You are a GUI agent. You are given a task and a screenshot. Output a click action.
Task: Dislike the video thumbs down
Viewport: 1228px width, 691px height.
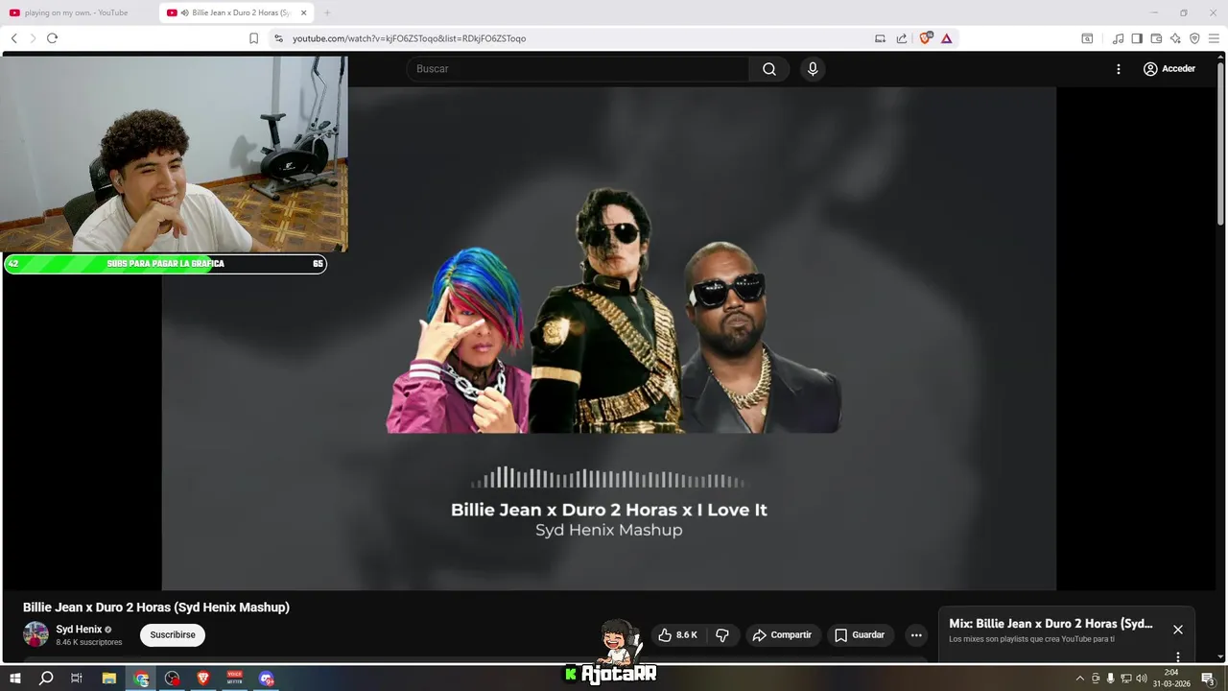722,635
